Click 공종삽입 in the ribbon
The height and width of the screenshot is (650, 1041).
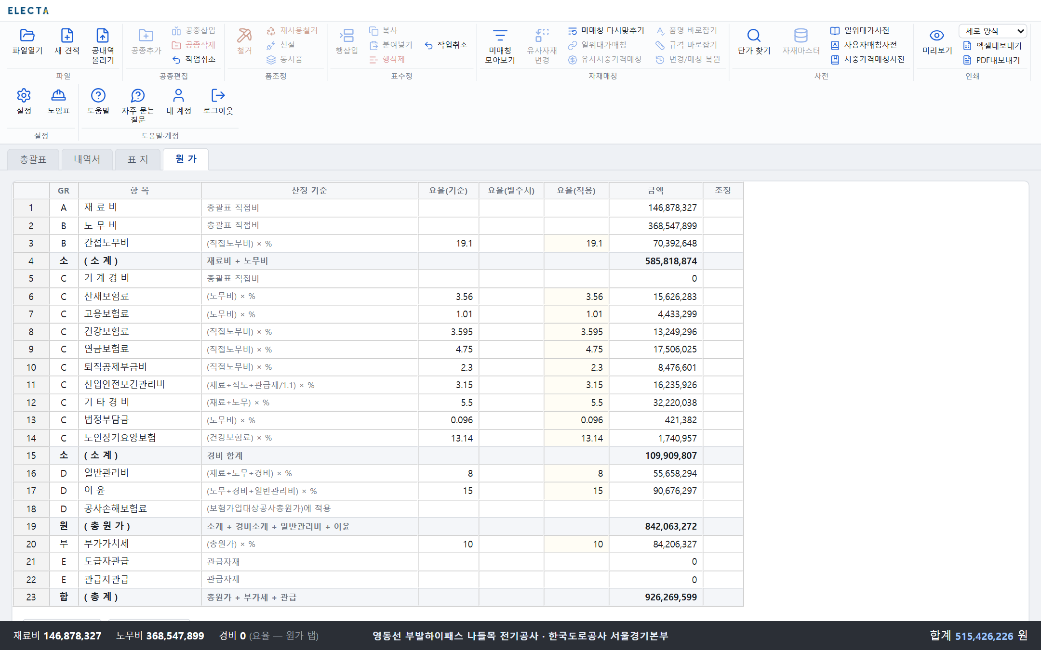coord(194,30)
